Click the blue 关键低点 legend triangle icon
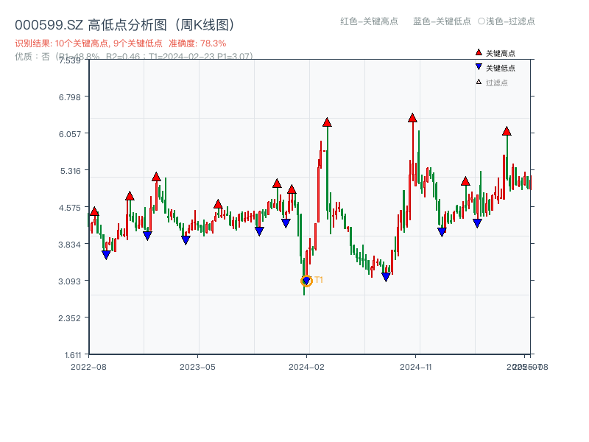This screenshot has height=442, width=589. click(479, 67)
